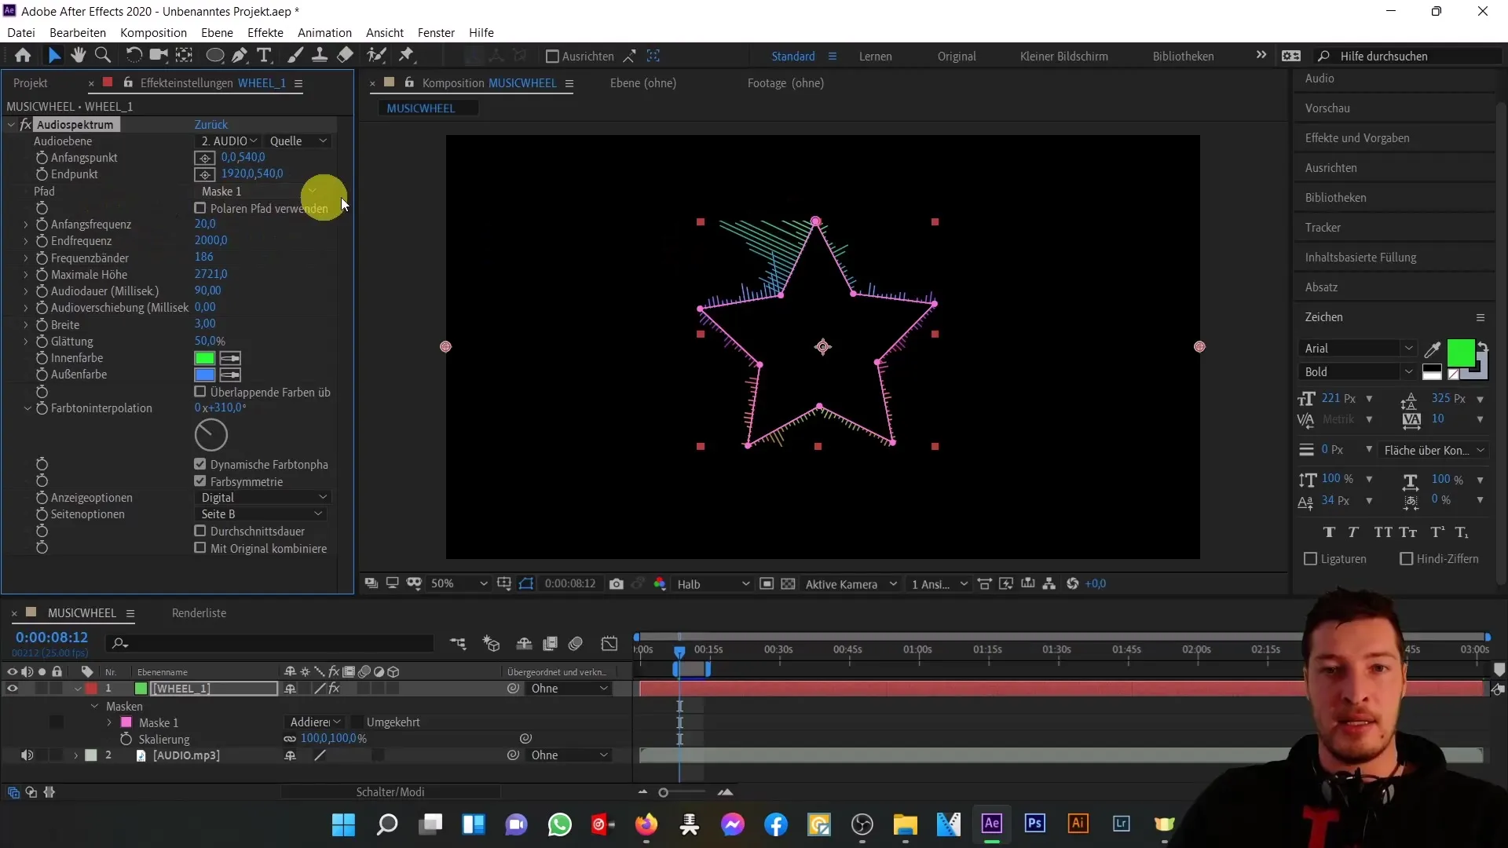Open the Komposition menu

[x=153, y=33]
